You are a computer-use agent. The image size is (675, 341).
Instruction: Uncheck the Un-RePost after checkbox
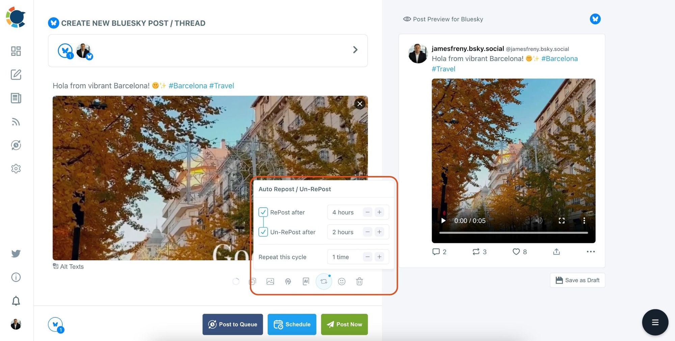[x=263, y=232]
